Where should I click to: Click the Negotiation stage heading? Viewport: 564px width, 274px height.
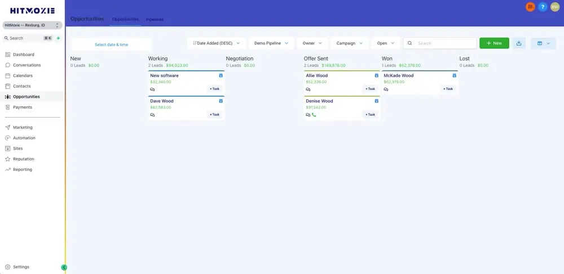240,59
